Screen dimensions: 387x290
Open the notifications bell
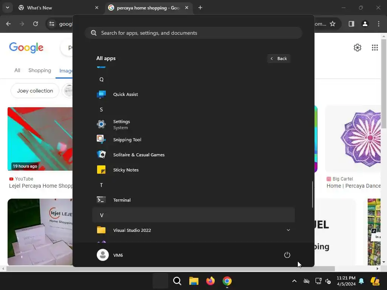[x=361, y=281]
